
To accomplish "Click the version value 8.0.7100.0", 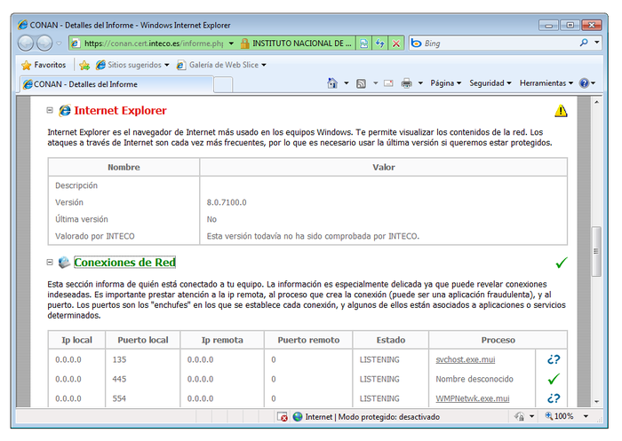I will pos(227,202).
